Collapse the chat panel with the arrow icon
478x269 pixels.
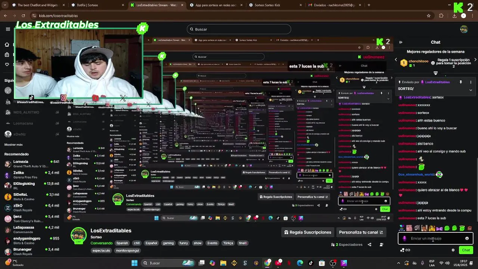(400, 42)
